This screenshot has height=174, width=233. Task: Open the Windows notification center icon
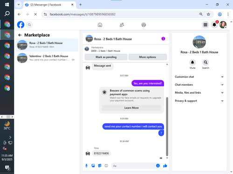click(7, 168)
